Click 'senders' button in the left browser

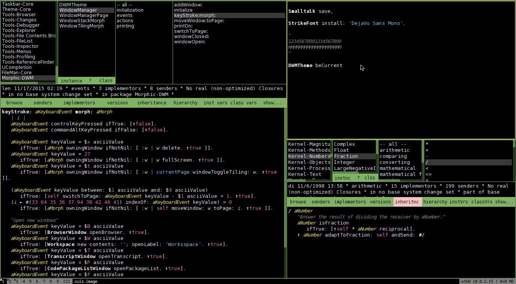(43, 103)
